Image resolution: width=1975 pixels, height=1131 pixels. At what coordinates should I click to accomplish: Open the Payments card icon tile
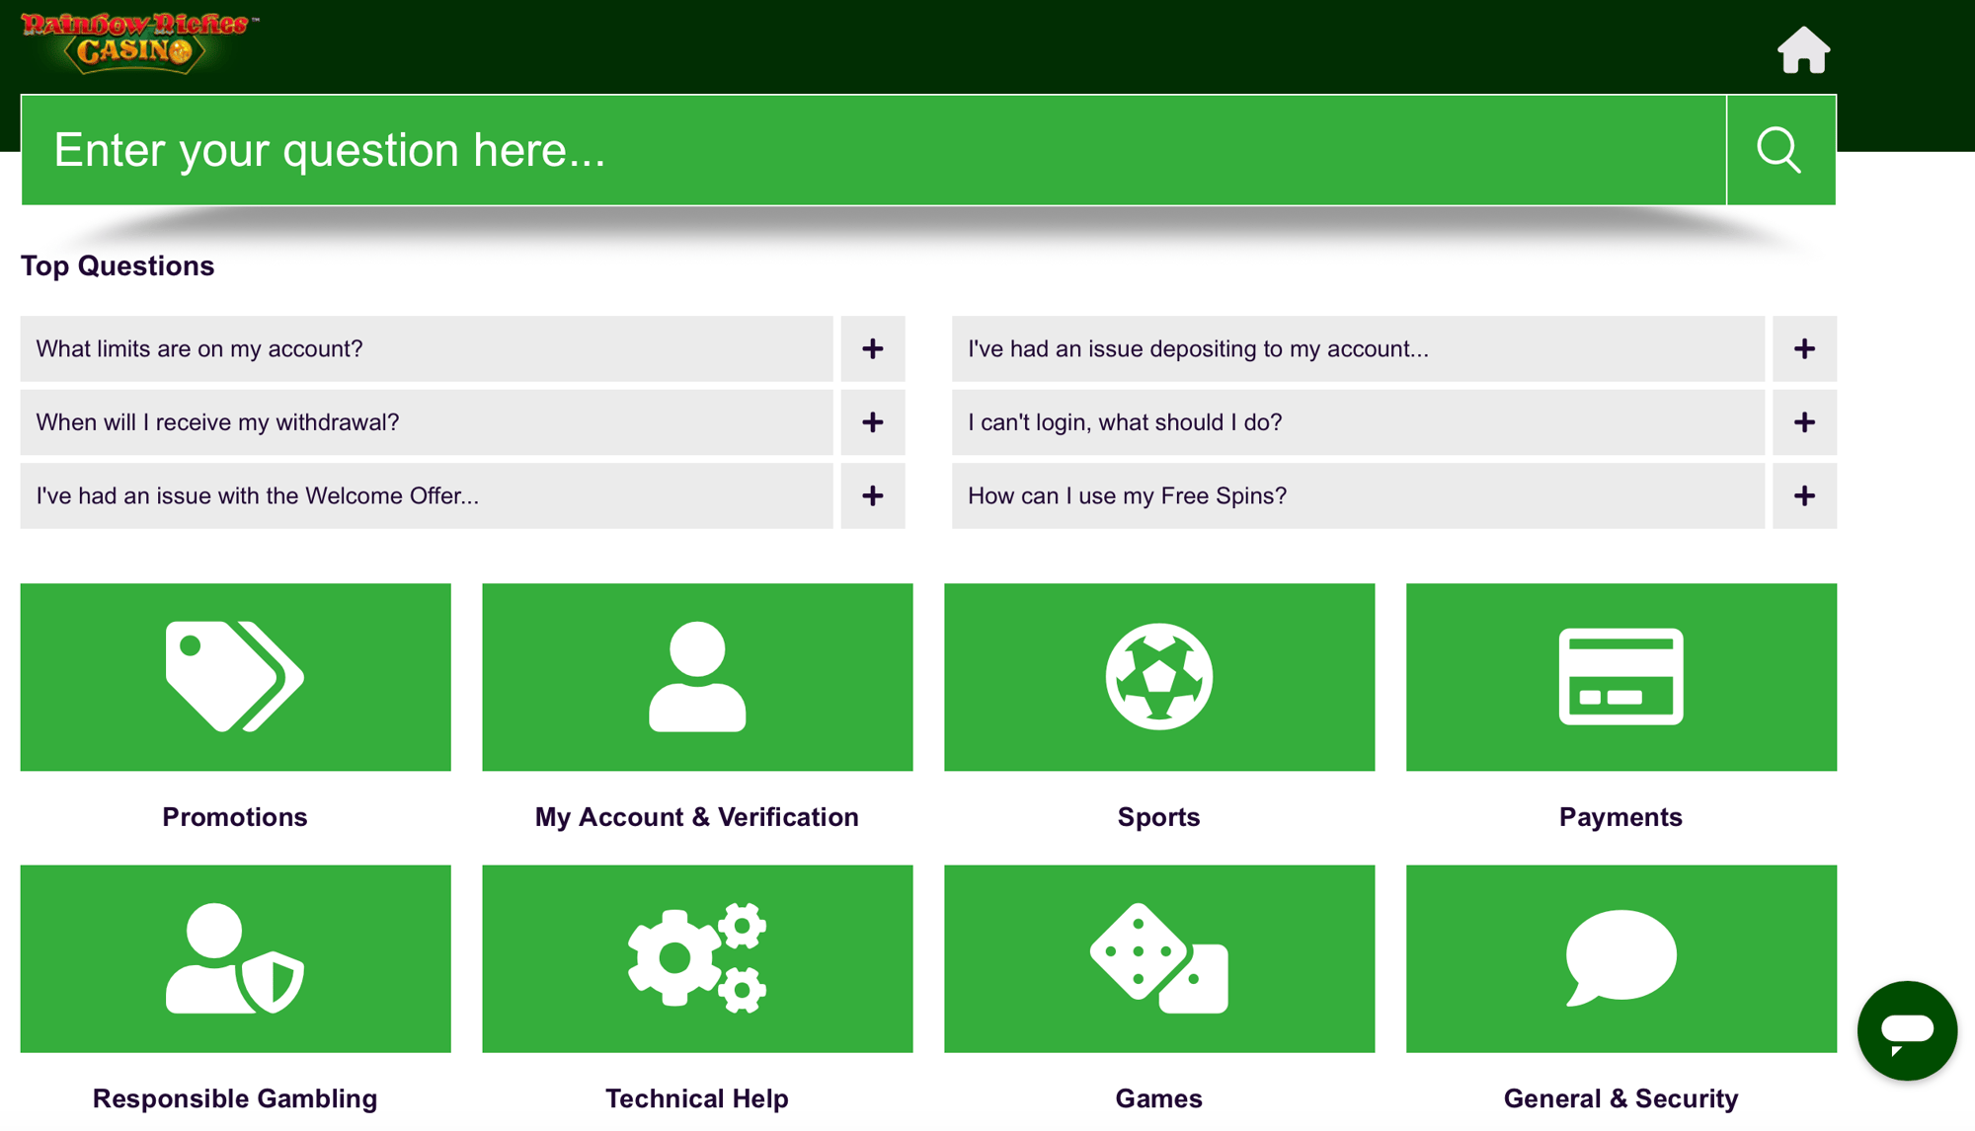[x=1621, y=677]
